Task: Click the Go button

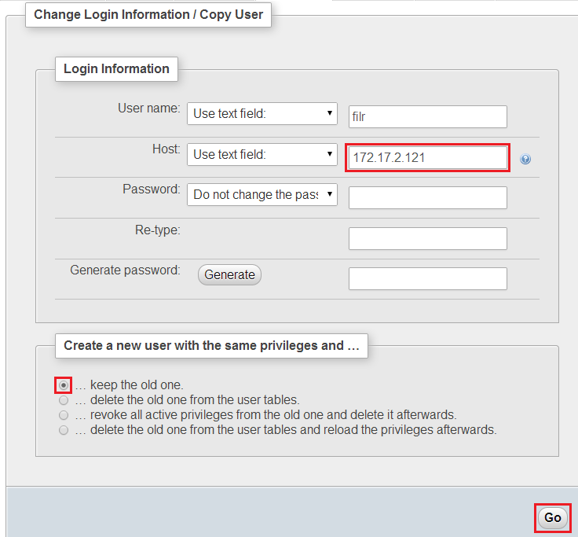Action: click(553, 517)
